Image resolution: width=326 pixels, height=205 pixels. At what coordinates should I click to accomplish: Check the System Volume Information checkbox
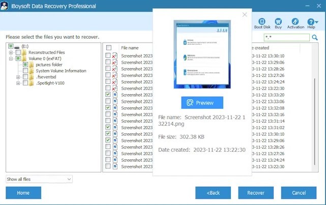coord(25,71)
